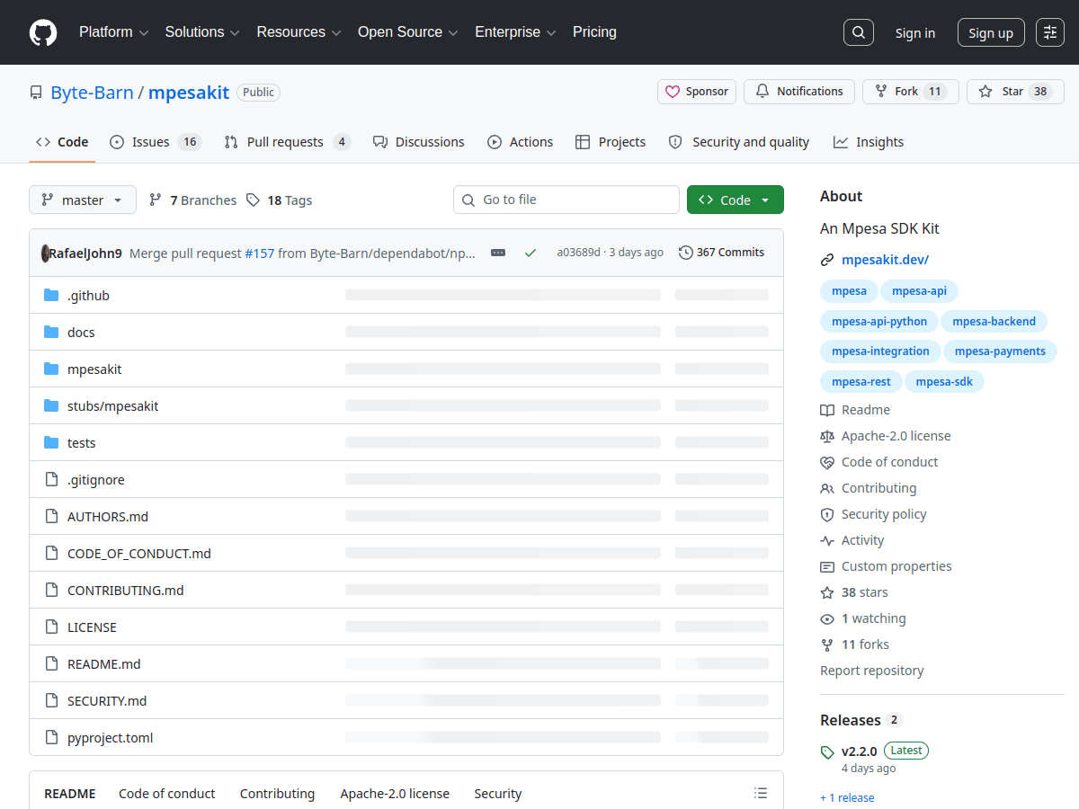Expand the Platform menu
The image size is (1079, 809).
(113, 32)
